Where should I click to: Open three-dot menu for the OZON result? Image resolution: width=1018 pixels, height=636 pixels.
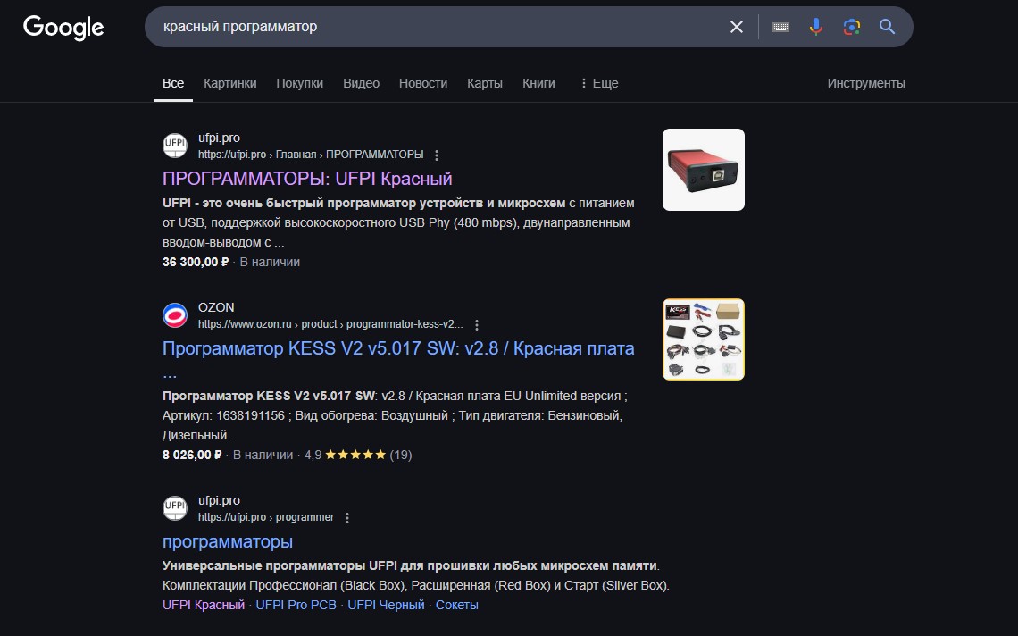coord(477,325)
